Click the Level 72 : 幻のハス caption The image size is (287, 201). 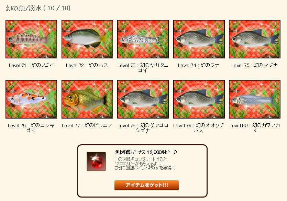87,65
